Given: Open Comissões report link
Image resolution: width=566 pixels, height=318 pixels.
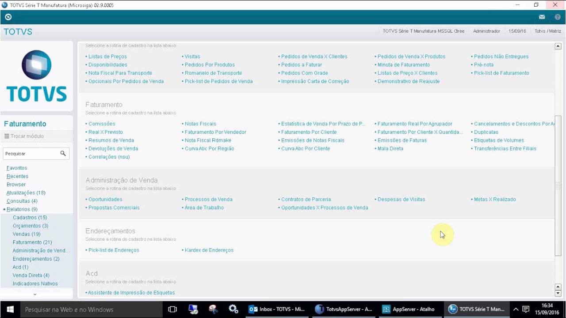Looking at the screenshot, I should (x=102, y=124).
